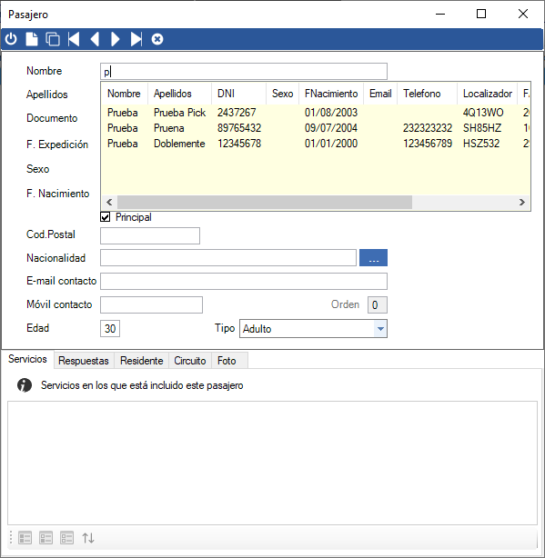Click into the Nombre input field
Screen dimensions: 545x558
coord(244,72)
